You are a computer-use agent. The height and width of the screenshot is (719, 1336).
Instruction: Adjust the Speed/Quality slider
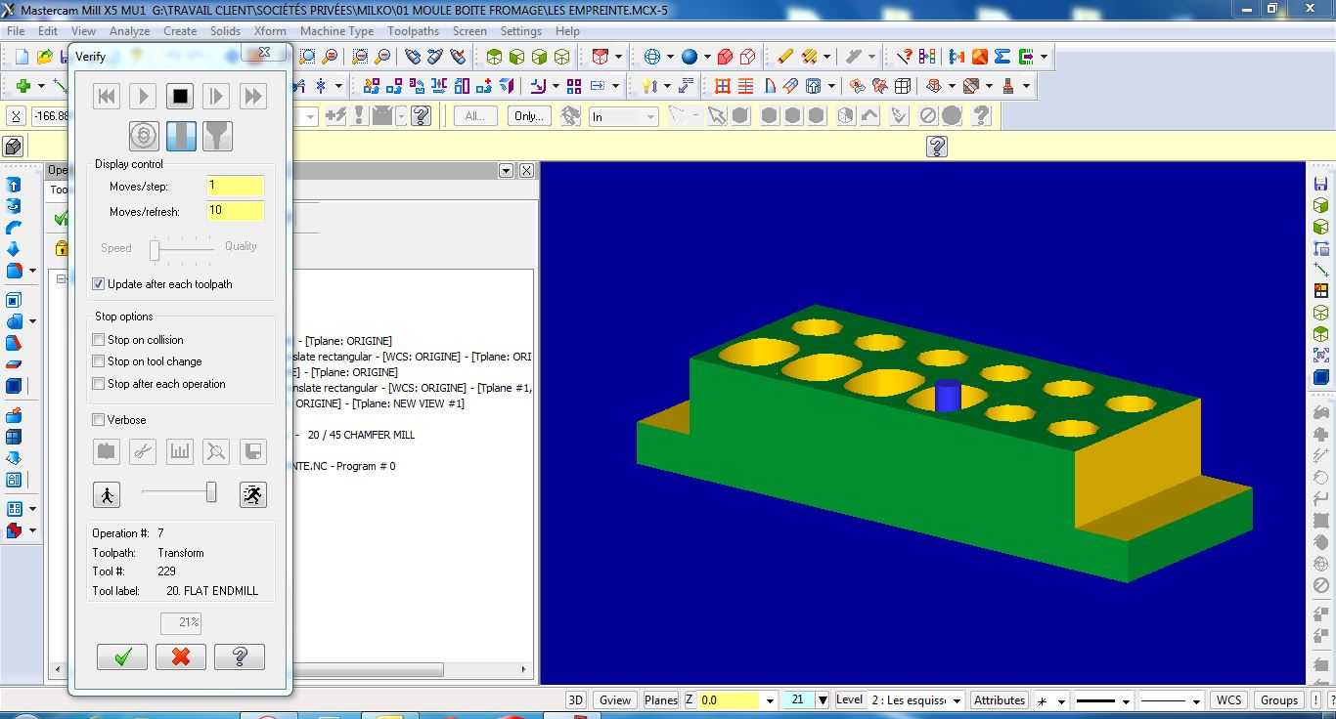click(155, 250)
